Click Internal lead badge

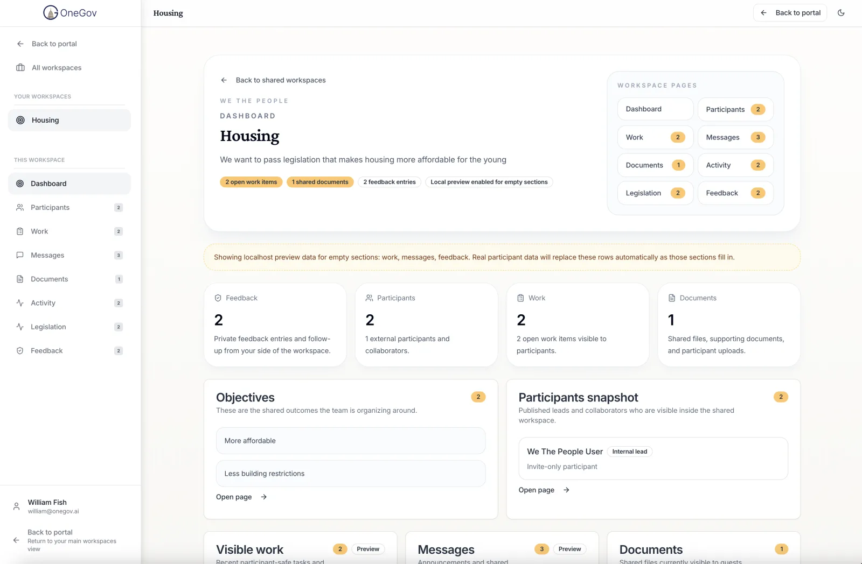pos(630,452)
